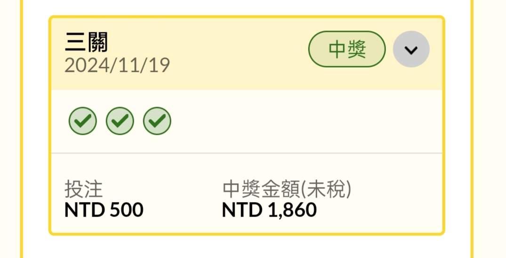Click the middle green checkmark icon
The width and height of the screenshot is (506, 258).
(120, 121)
